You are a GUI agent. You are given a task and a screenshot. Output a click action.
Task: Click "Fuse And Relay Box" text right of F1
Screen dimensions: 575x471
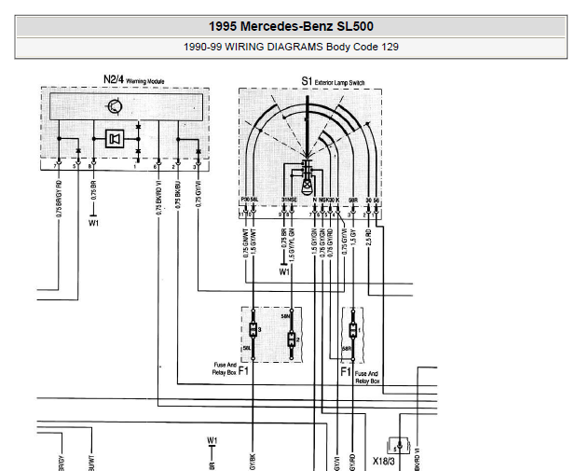(366, 378)
